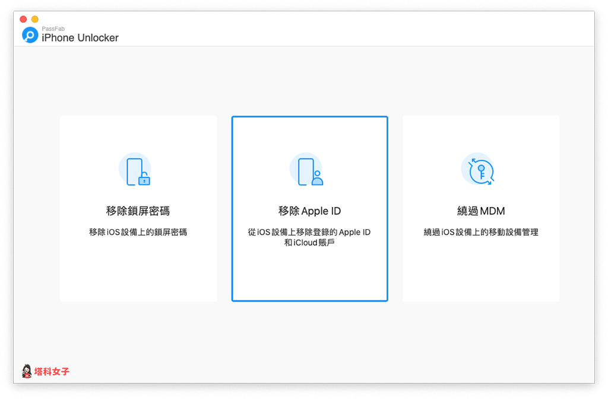The image size is (608, 399).
Task: Click the iPhone Unlocker app title
Action: pyautogui.click(x=80, y=37)
